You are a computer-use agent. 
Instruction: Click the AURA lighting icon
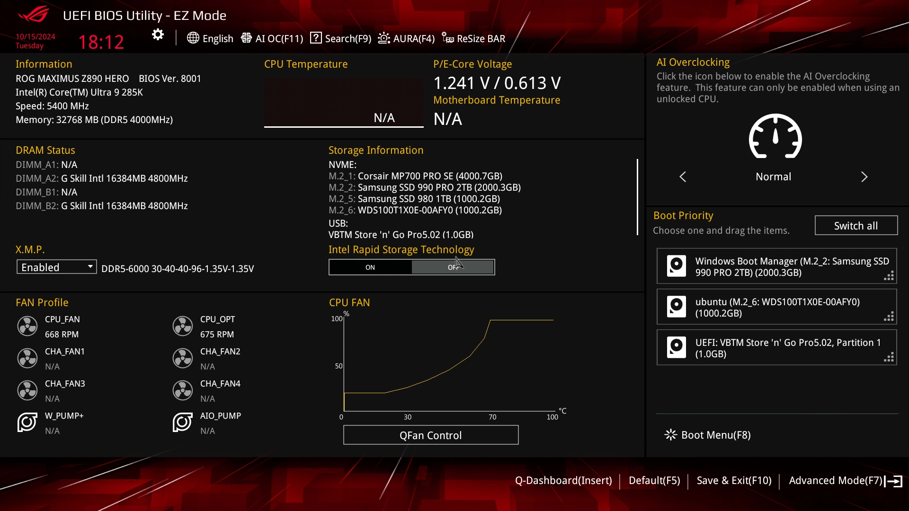pos(384,38)
